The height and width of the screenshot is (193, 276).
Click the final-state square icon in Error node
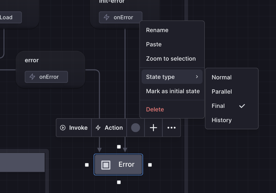(106, 165)
